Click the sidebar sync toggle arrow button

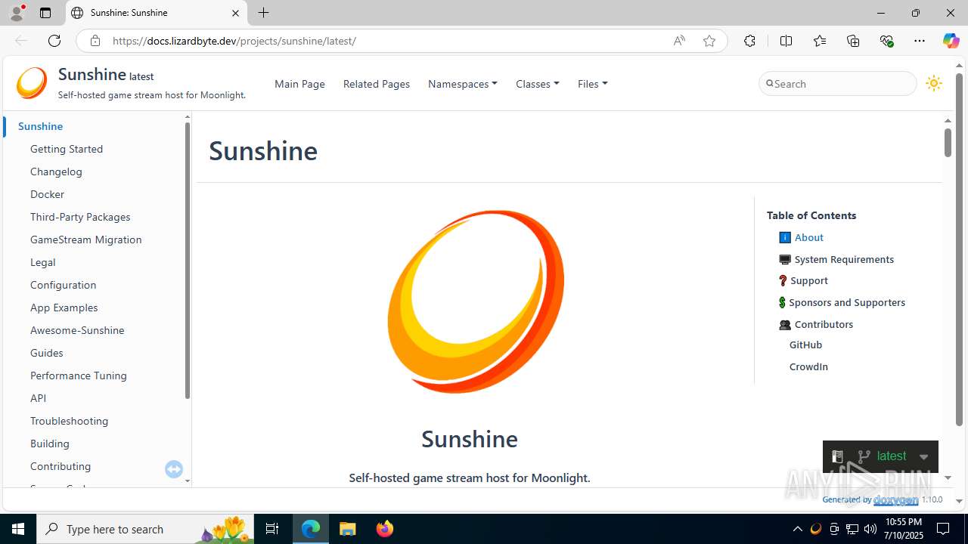click(x=174, y=469)
